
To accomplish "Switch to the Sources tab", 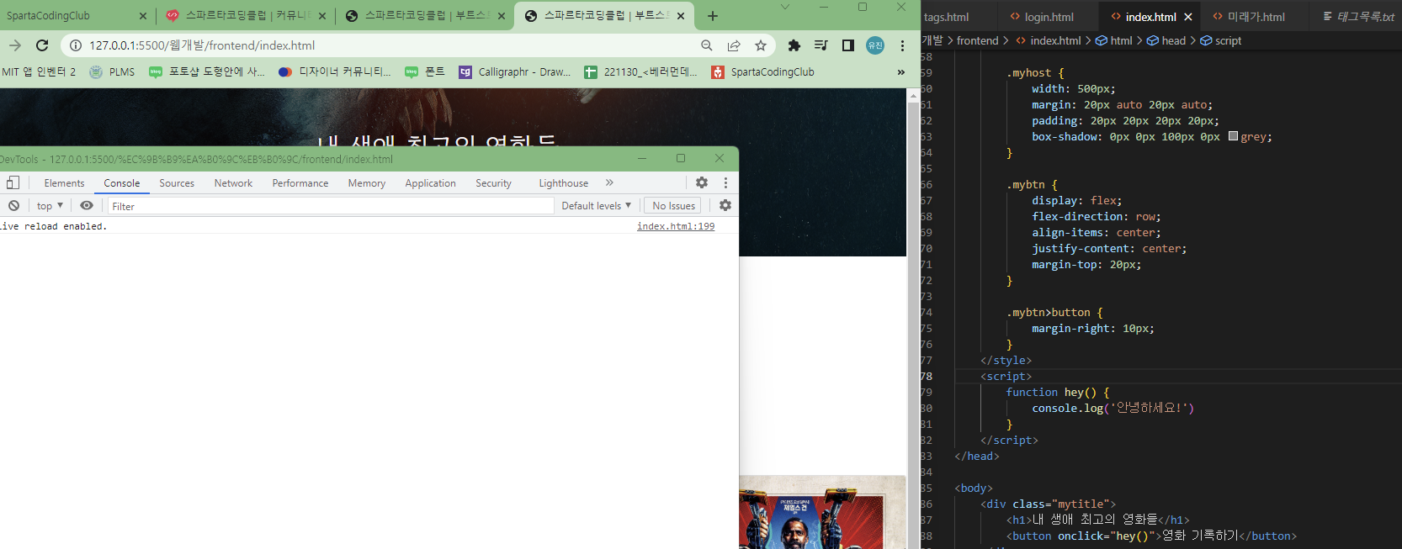I will (x=177, y=183).
